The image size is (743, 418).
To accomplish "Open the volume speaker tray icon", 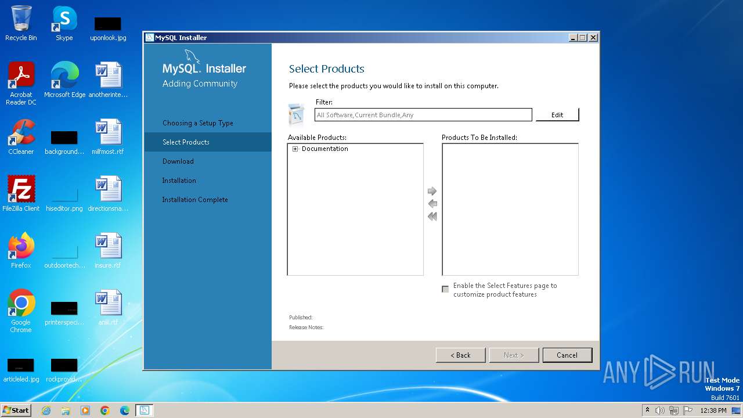I will point(660,410).
